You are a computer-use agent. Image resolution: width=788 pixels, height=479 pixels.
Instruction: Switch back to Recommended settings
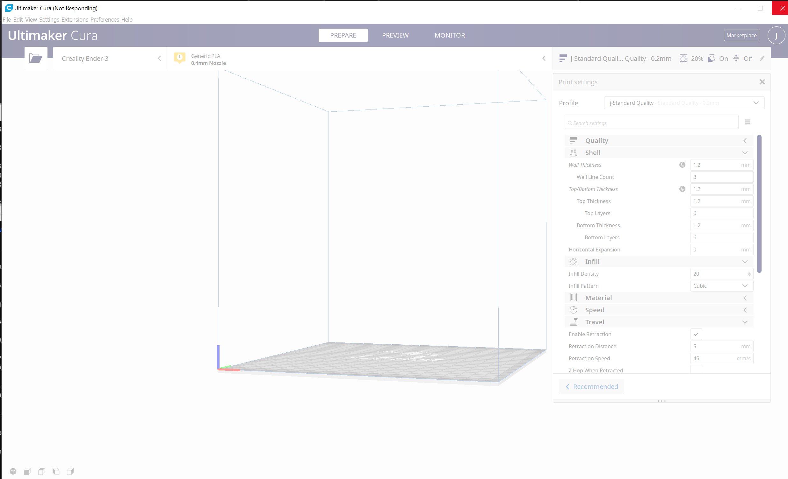click(591, 387)
